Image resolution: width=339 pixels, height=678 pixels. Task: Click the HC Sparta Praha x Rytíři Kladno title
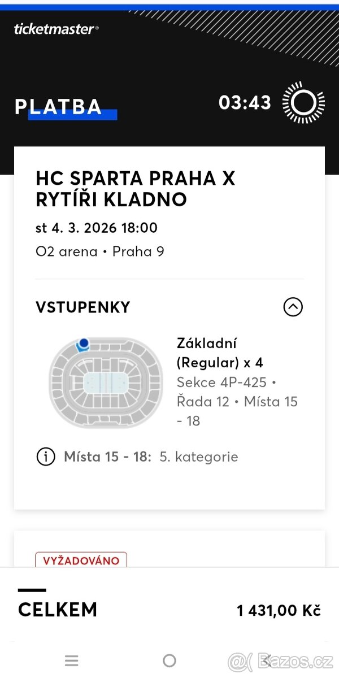click(x=136, y=189)
